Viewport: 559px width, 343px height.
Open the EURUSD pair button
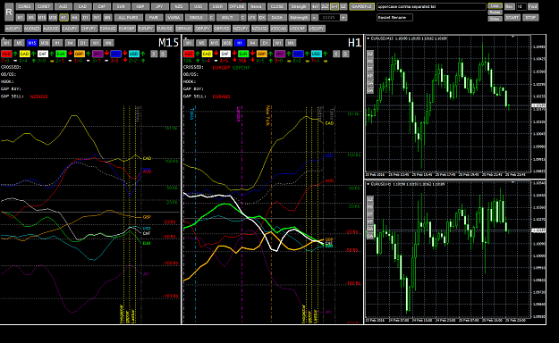pos(165,29)
